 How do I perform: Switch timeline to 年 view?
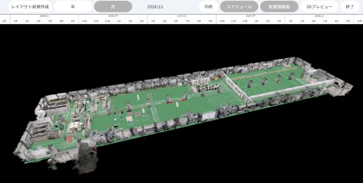73,7
